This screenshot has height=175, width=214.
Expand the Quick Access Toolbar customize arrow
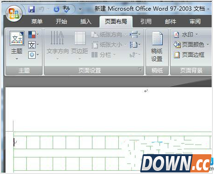(80, 9)
